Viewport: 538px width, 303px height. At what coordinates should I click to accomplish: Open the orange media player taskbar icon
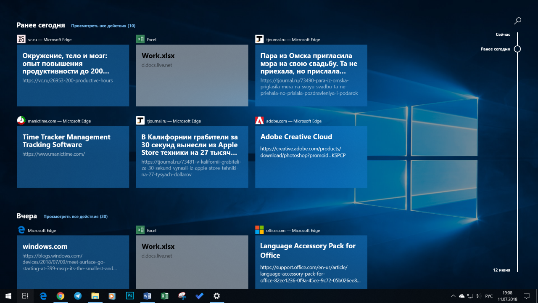[112, 296]
